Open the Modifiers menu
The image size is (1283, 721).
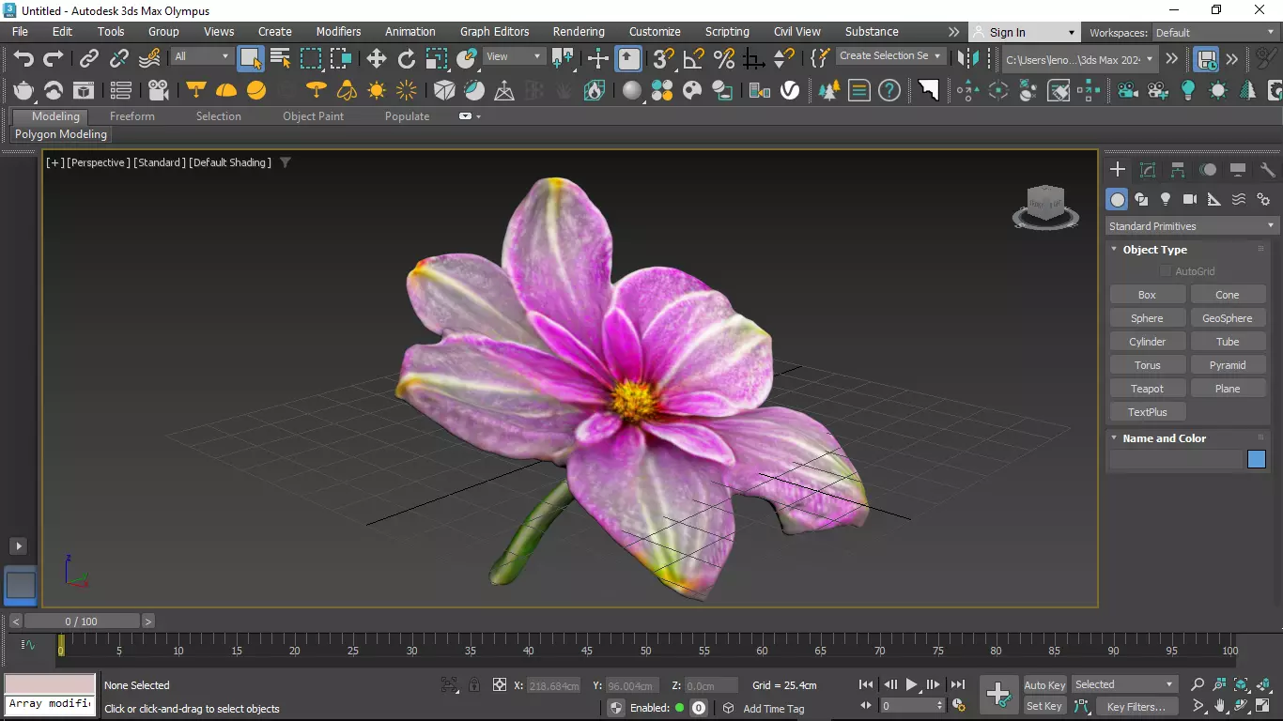pos(338,32)
